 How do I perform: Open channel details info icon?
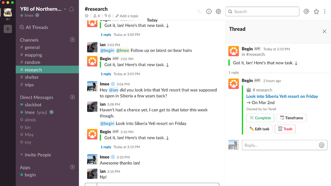209,11
